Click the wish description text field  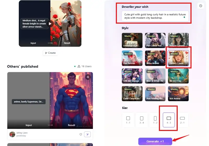tap(155, 16)
